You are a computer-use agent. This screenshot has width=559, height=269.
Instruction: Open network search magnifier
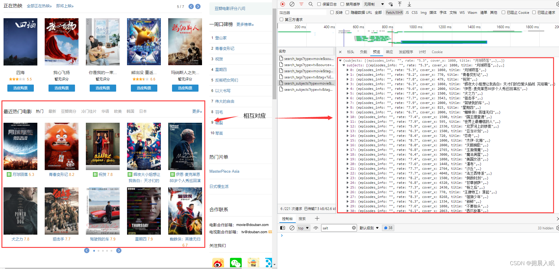click(311, 4)
